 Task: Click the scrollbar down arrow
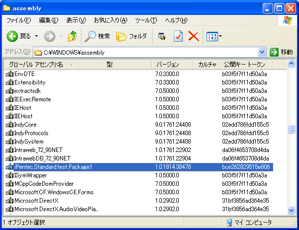pos(291,210)
